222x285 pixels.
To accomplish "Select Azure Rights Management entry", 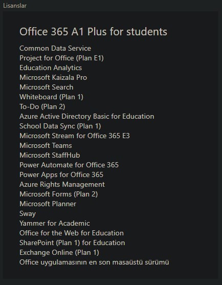I will [x=62, y=185].
